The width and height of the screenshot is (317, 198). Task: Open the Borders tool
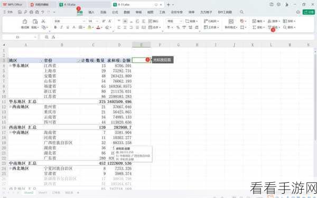click(80, 27)
